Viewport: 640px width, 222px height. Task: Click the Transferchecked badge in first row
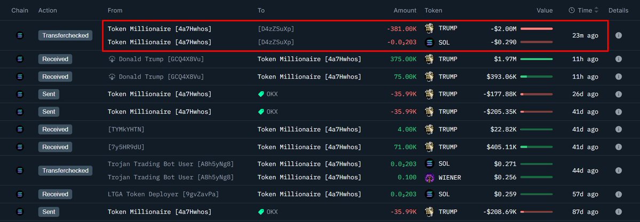pos(65,35)
